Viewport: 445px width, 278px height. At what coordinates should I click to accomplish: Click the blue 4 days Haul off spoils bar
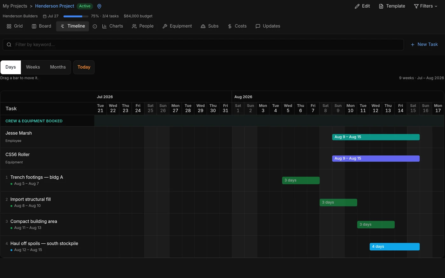pos(394,247)
